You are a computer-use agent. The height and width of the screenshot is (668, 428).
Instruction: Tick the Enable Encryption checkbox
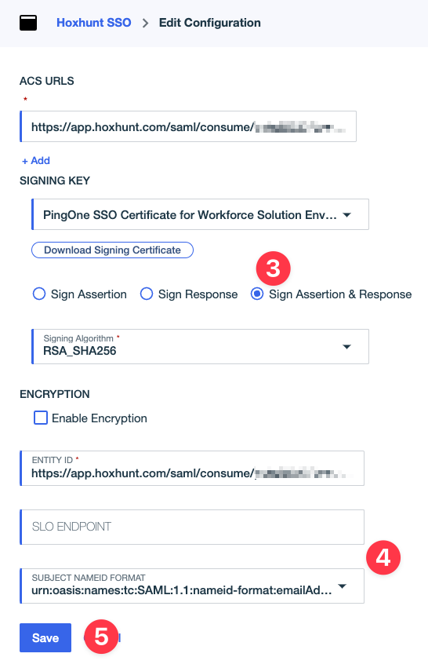pos(41,418)
